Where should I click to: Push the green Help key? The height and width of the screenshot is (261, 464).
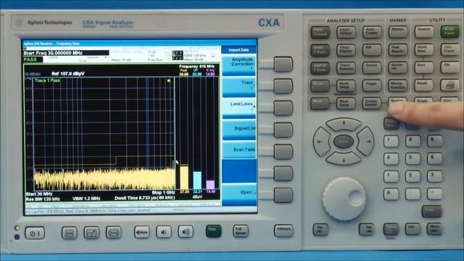213,231
